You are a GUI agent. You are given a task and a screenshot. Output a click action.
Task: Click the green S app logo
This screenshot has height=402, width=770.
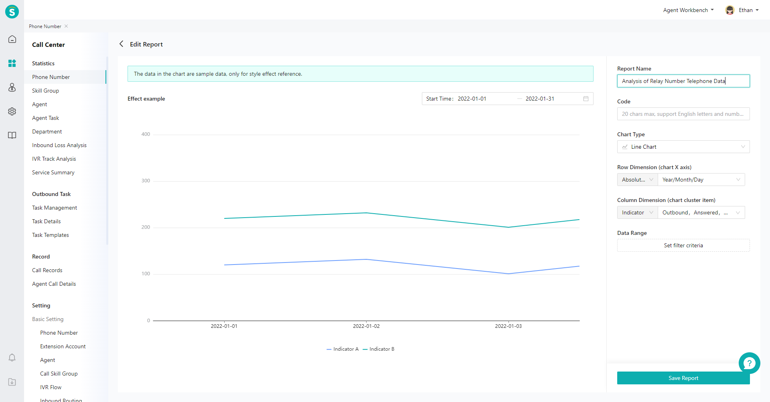[12, 12]
